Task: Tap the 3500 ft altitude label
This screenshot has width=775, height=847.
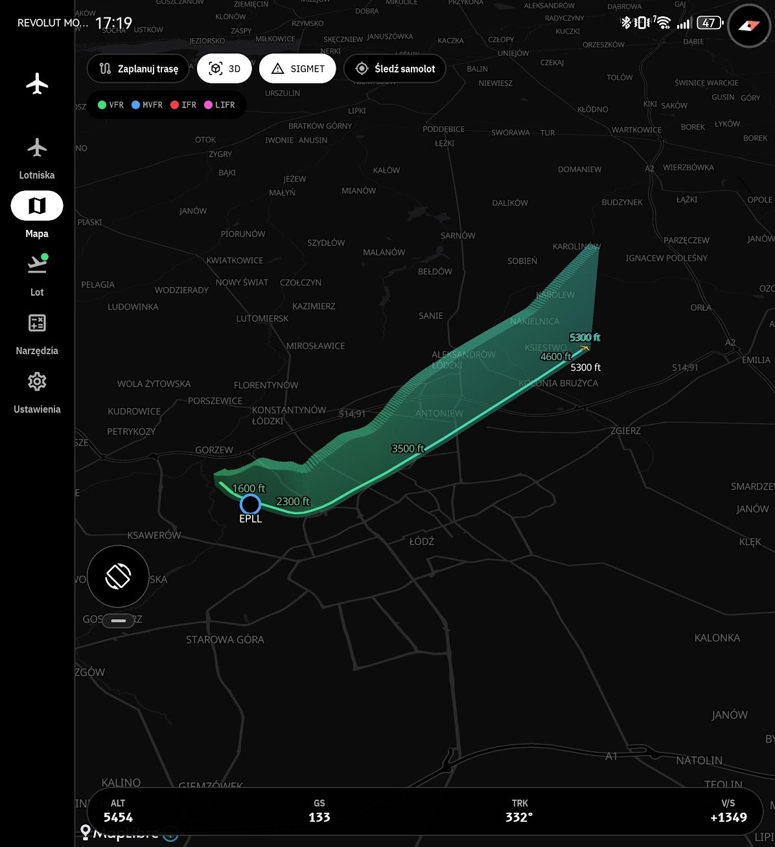Action: 408,448
